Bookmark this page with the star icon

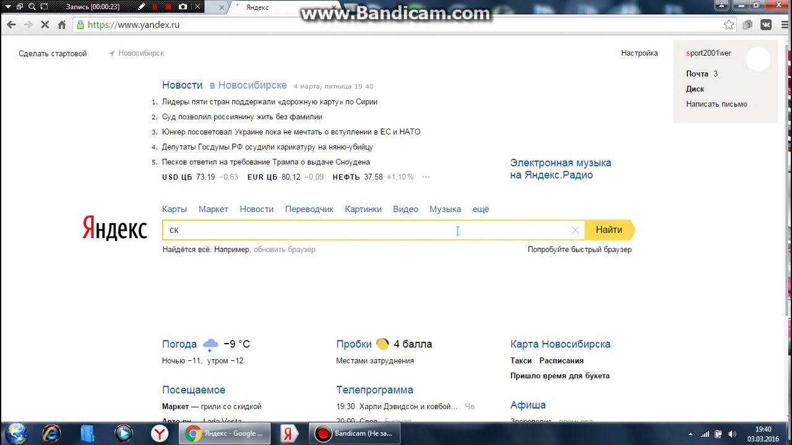(729, 25)
